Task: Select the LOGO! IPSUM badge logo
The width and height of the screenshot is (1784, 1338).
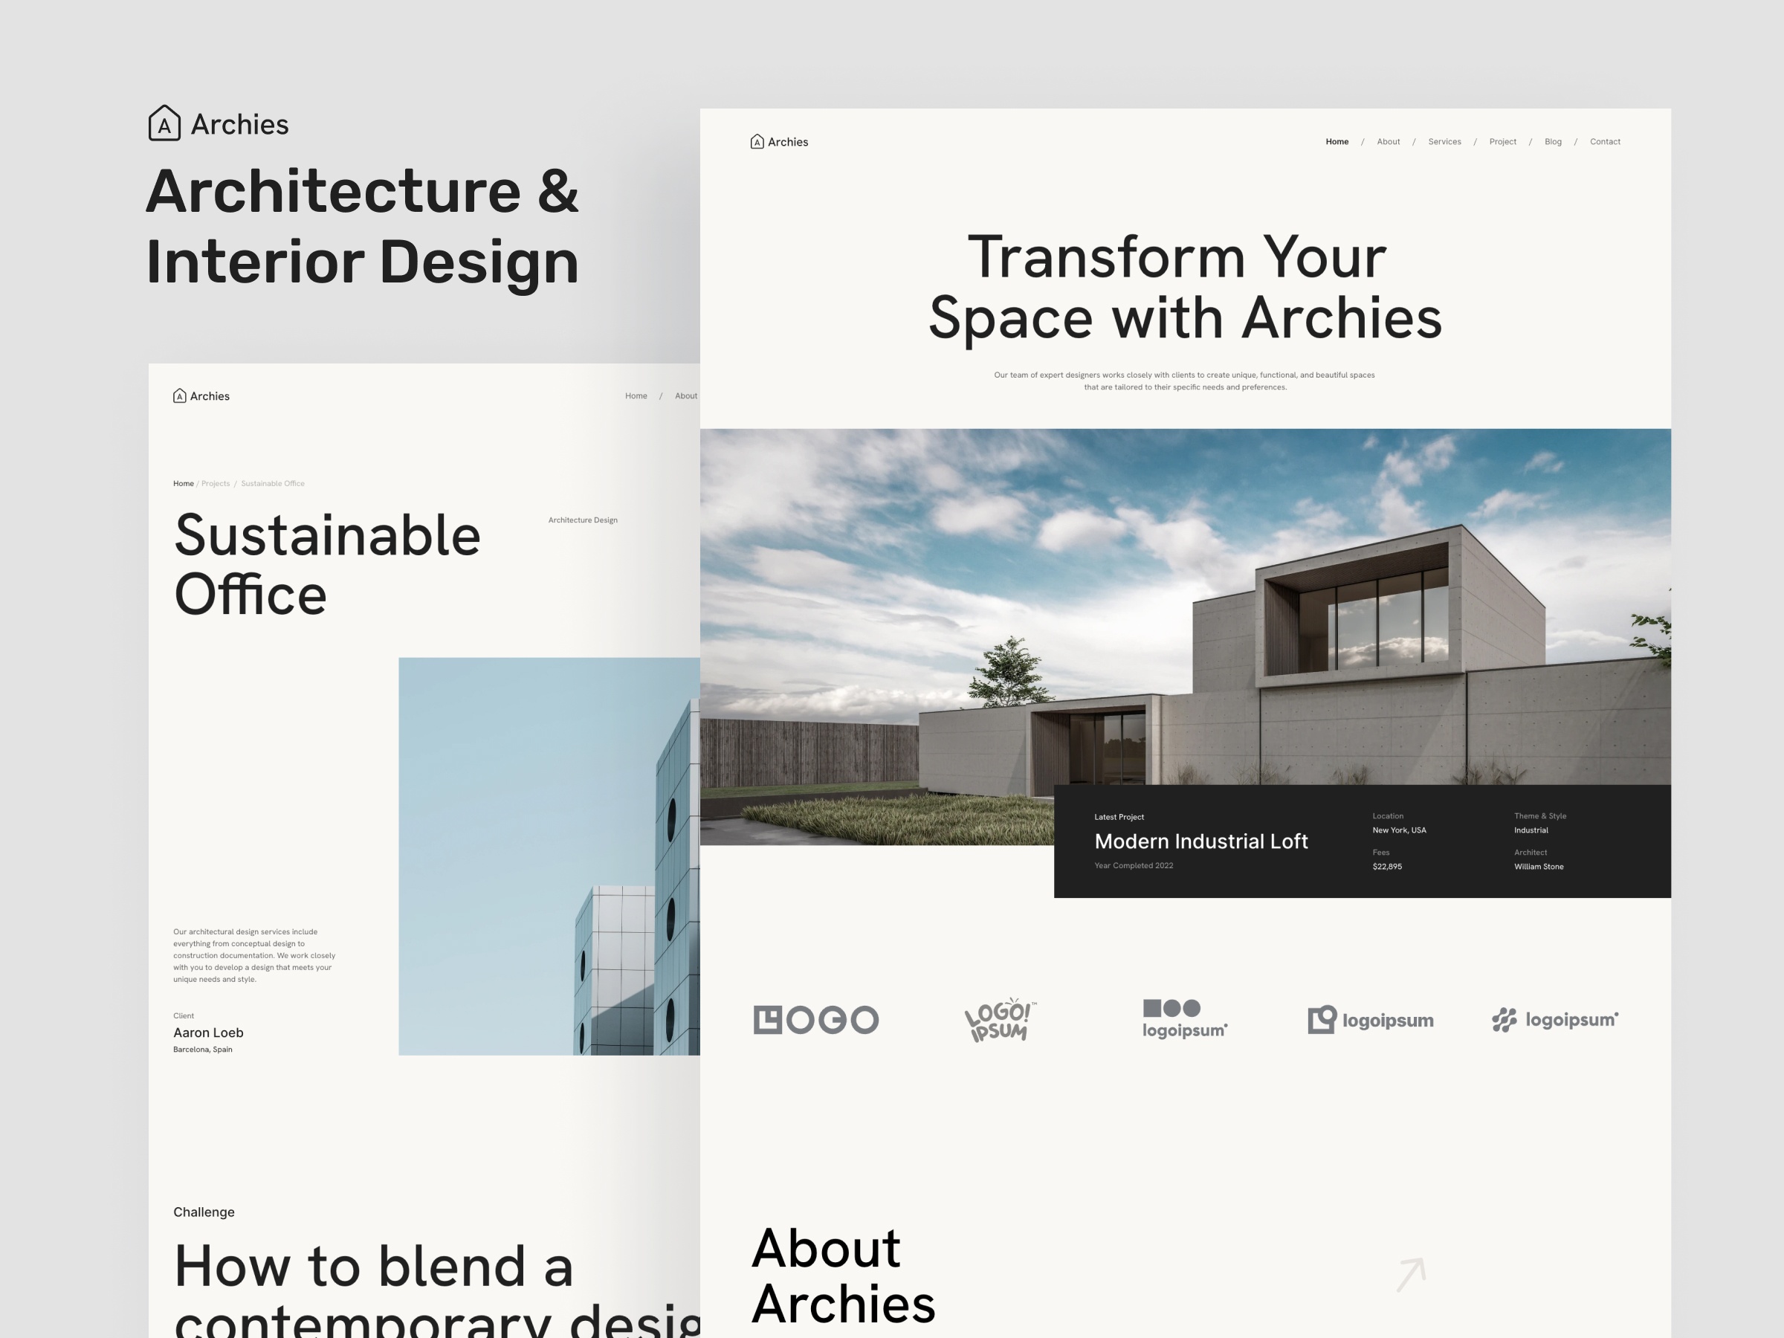Action: tap(1000, 1019)
